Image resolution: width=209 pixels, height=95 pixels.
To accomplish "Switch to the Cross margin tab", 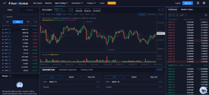I will coord(10,10).
